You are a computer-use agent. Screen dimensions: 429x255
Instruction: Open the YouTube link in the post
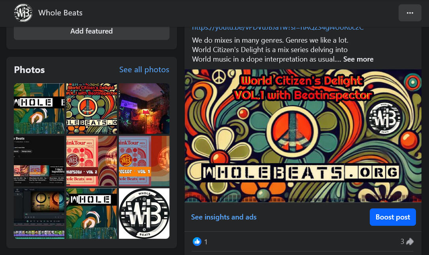pos(278,28)
